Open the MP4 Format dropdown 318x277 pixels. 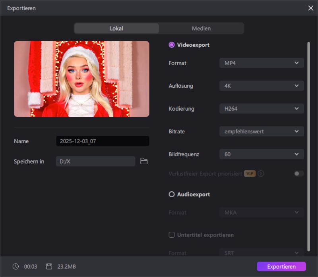pyautogui.click(x=262, y=63)
